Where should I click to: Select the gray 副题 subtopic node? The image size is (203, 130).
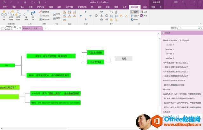click(124, 58)
